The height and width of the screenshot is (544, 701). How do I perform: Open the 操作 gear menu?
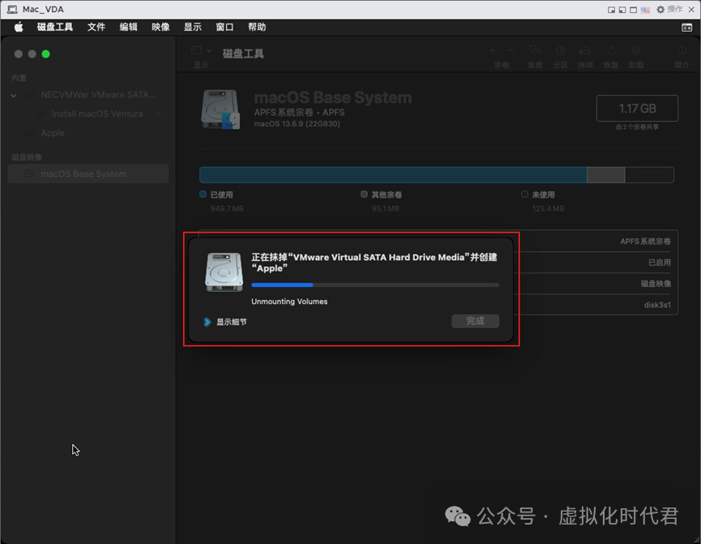tap(669, 10)
